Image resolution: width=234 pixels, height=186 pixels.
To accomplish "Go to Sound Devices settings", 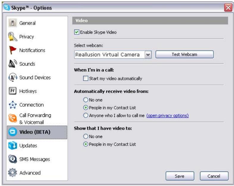I will click(35, 78).
